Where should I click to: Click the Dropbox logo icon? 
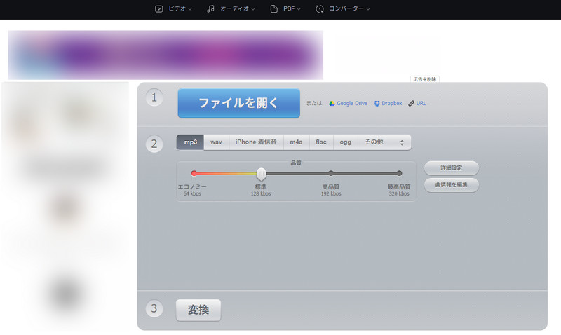point(377,103)
